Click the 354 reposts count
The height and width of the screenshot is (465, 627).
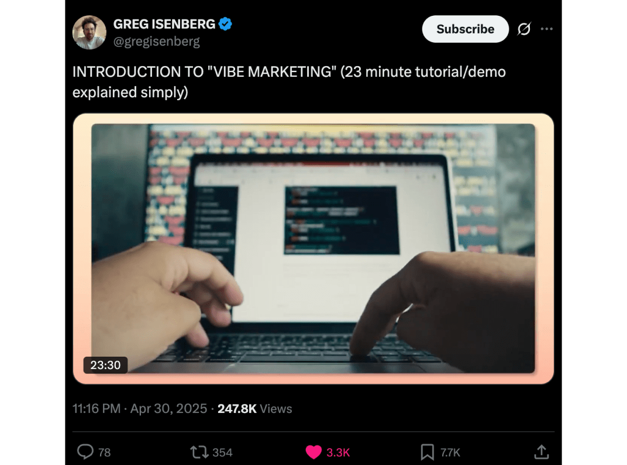[222, 453]
